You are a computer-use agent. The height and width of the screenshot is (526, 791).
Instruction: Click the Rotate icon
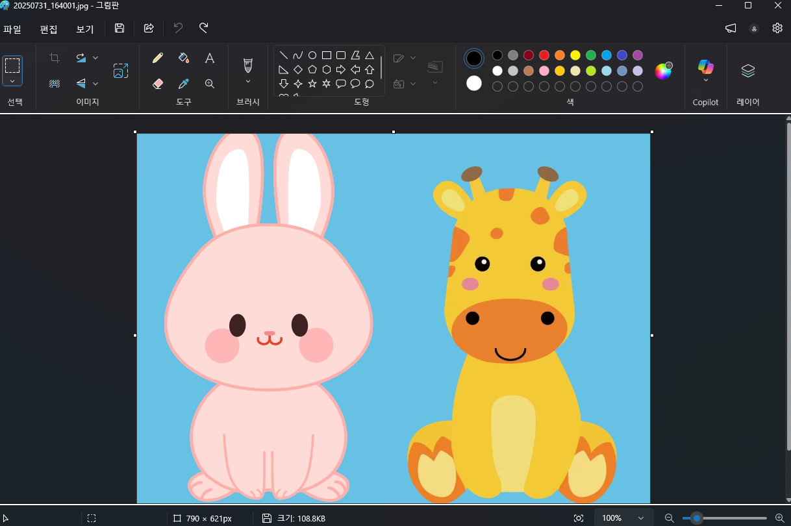click(81, 58)
